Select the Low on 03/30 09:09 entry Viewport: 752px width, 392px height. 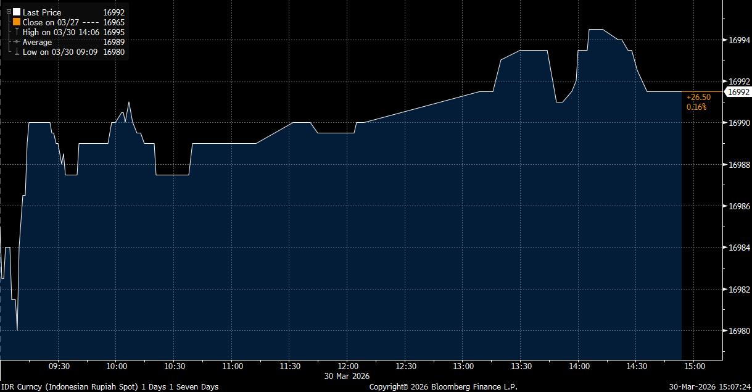[59, 52]
